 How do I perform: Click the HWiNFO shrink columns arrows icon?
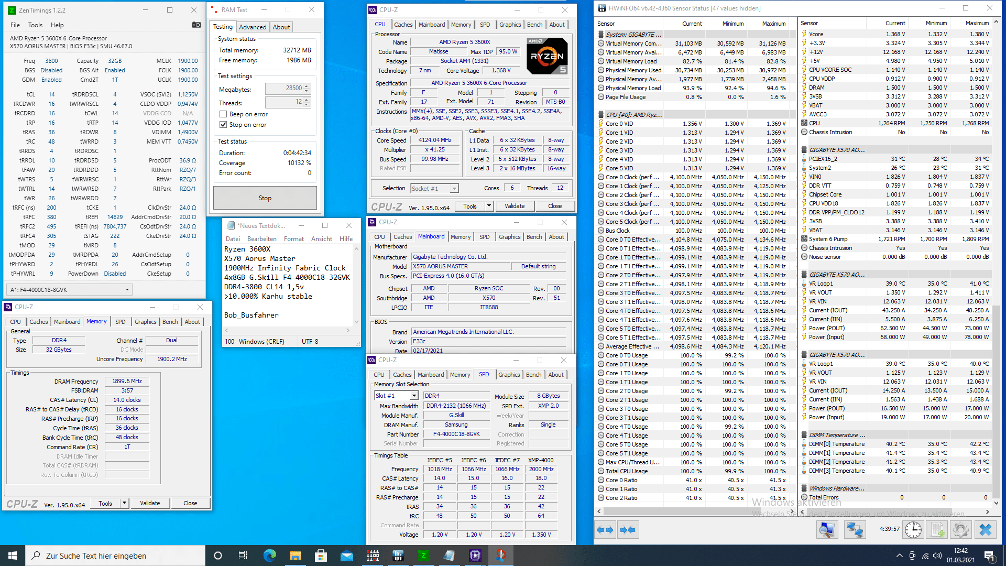tap(628, 530)
